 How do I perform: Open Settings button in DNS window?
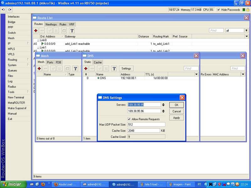(x=126, y=69)
